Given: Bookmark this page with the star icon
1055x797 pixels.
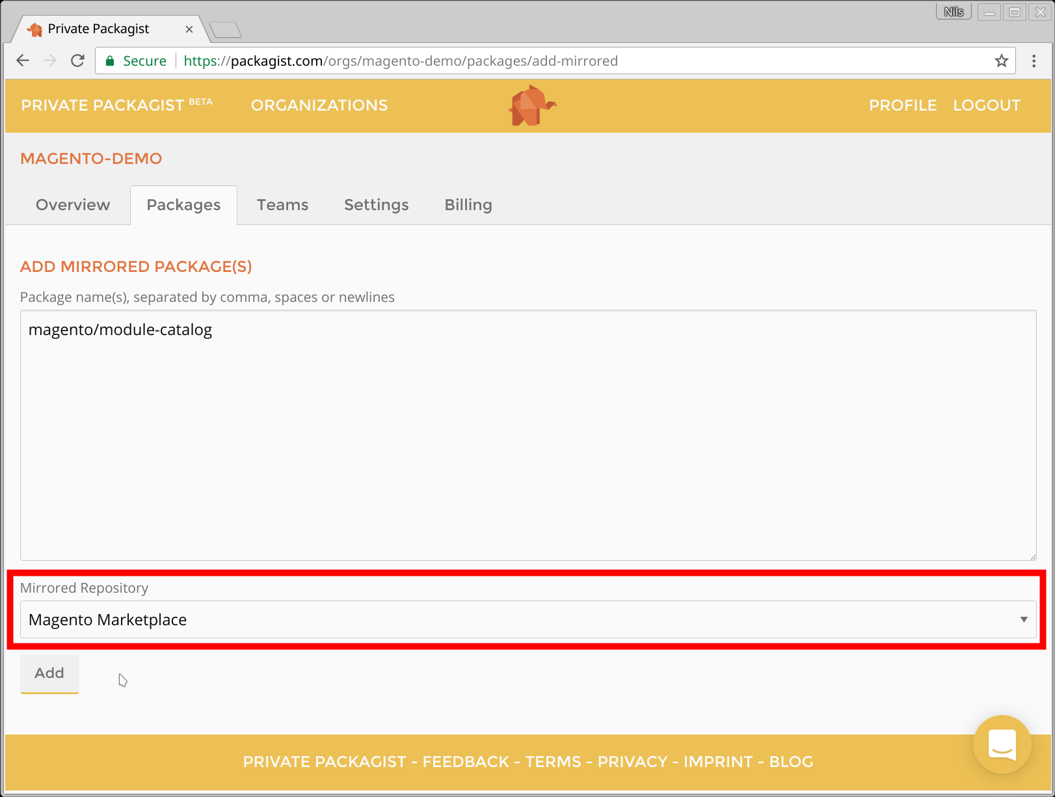Looking at the screenshot, I should point(1001,61).
